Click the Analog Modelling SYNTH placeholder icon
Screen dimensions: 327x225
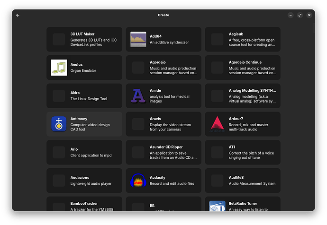[x=218, y=96]
